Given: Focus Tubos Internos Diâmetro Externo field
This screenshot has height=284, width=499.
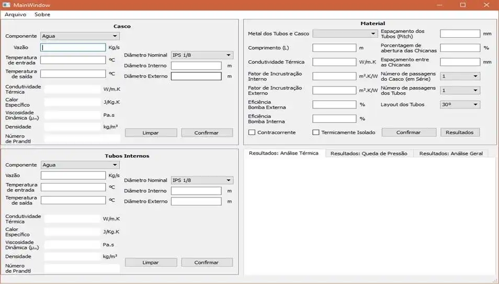Looking at the screenshot, I should coord(196,201).
